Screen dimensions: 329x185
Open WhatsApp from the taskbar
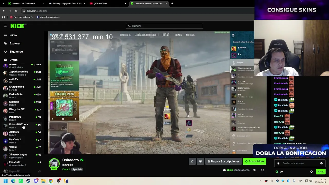(21, 181)
